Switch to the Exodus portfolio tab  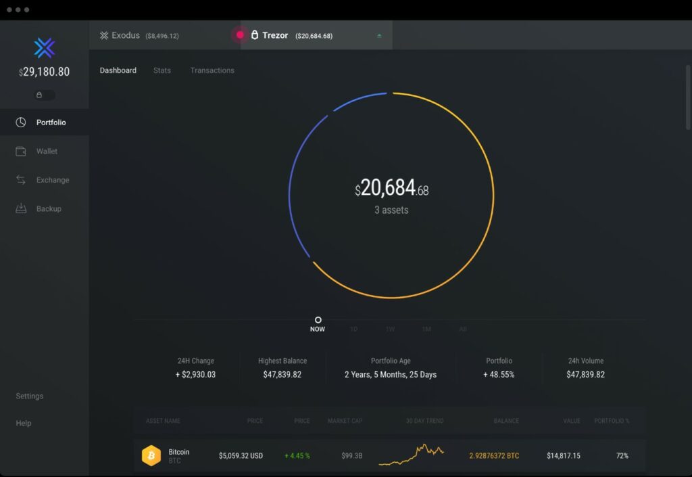point(165,35)
